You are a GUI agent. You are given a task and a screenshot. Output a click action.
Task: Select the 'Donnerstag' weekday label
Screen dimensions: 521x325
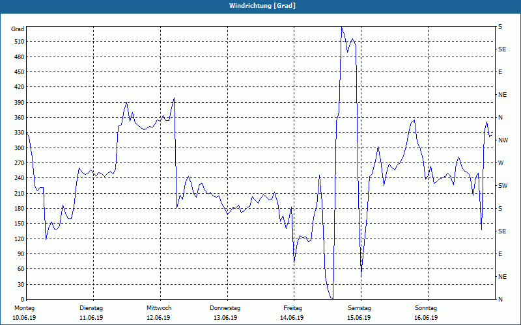pyautogui.click(x=225, y=308)
